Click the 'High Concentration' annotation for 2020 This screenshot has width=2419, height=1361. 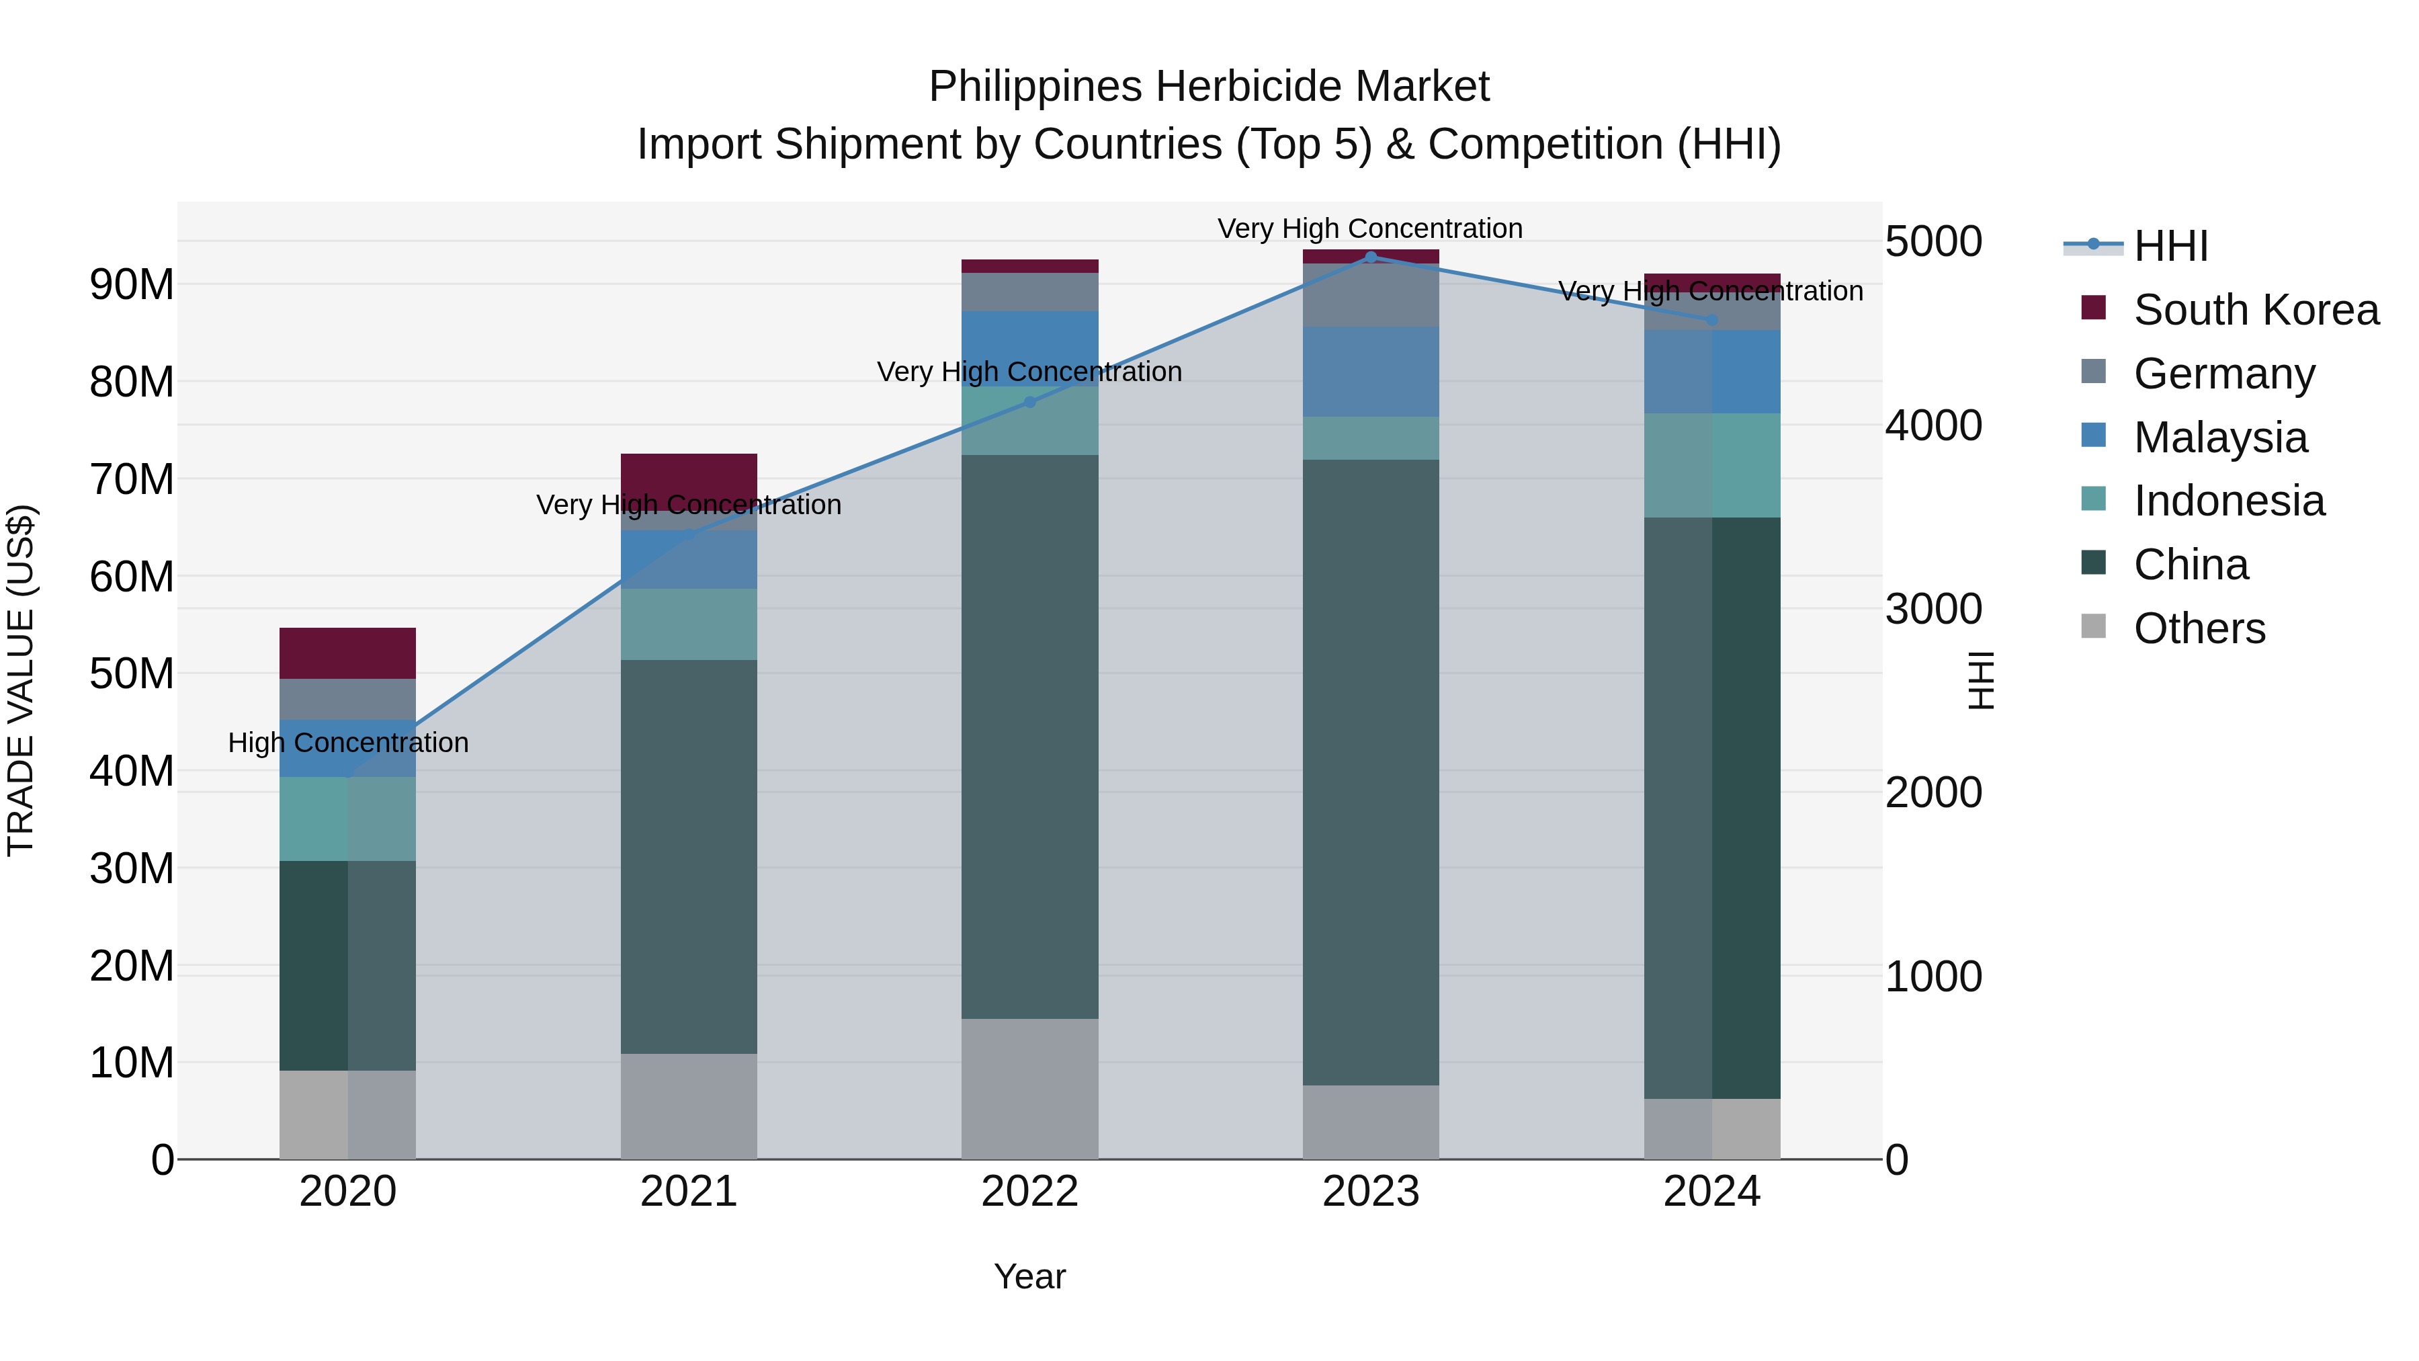tap(347, 743)
